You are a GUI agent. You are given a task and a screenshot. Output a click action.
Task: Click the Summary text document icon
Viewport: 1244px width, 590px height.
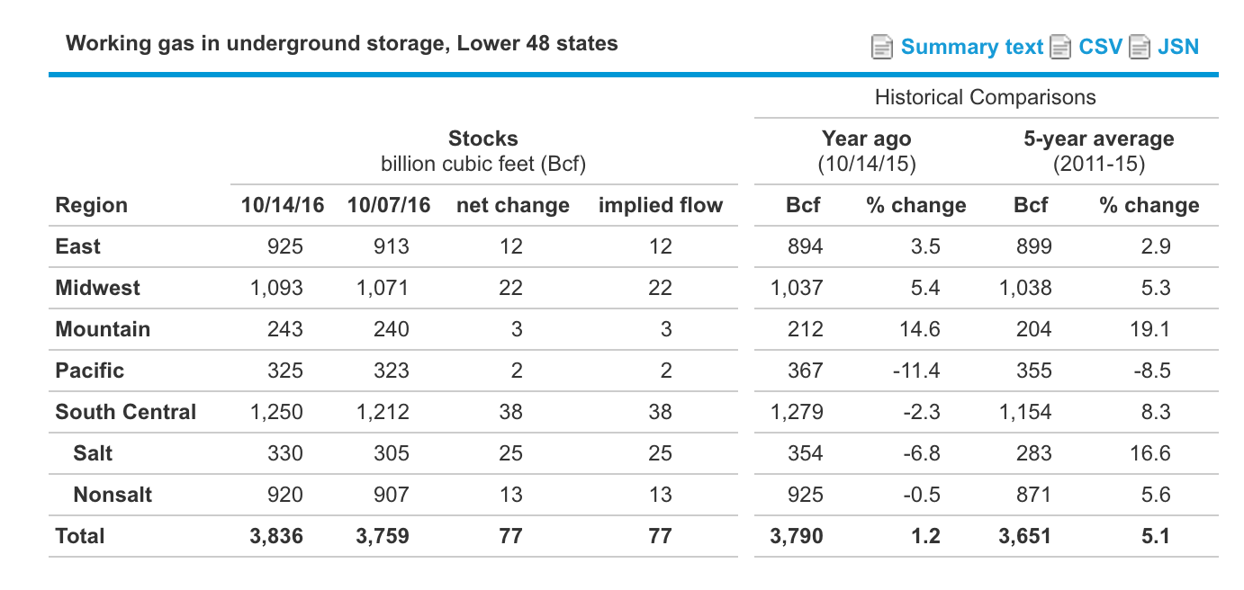pyautogui.click(x=882, y=47)
